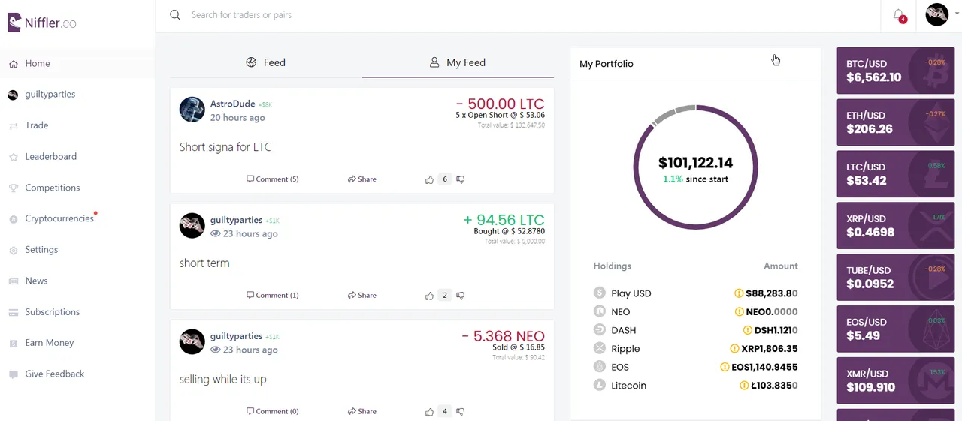Like AstroDude's LTC post
Image resolution: width=962 pixels, height=421 pixels.
429,179
